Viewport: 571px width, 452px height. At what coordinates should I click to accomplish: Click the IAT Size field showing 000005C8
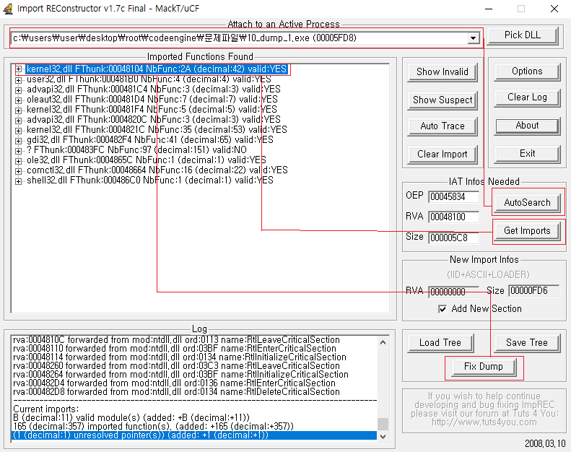(453, 238)
